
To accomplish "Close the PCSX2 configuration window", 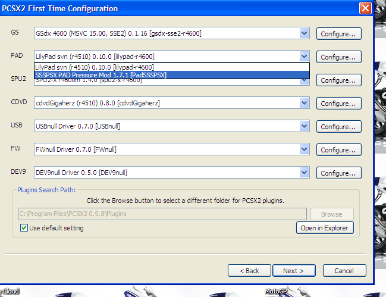I will click(x=365, y=8).
